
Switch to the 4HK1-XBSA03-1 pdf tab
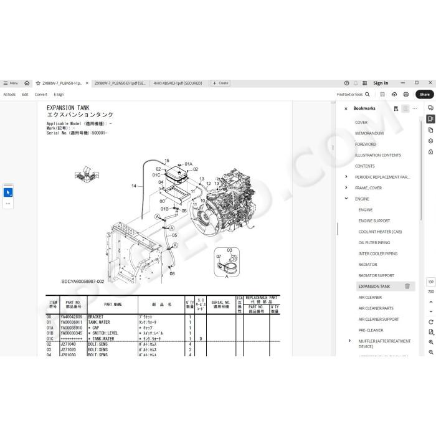pos(178,83)
